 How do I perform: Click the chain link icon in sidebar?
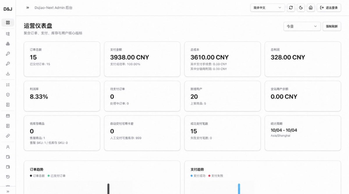pos(8,136)
